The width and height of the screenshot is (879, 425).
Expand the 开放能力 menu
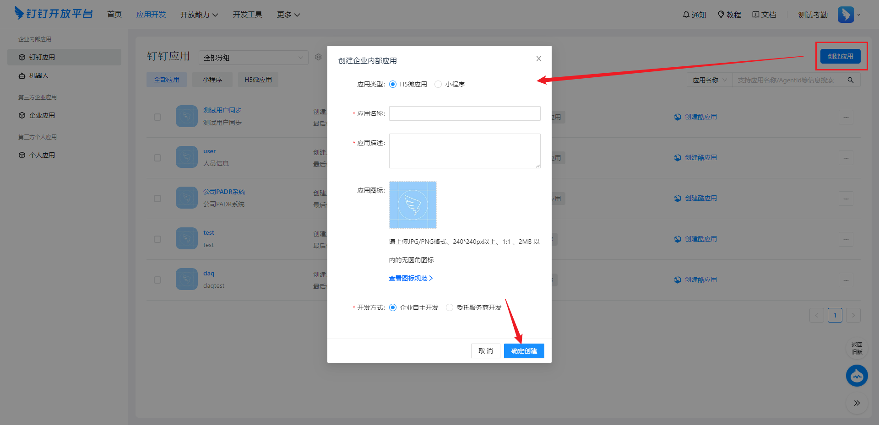click(x=199, y=15)
